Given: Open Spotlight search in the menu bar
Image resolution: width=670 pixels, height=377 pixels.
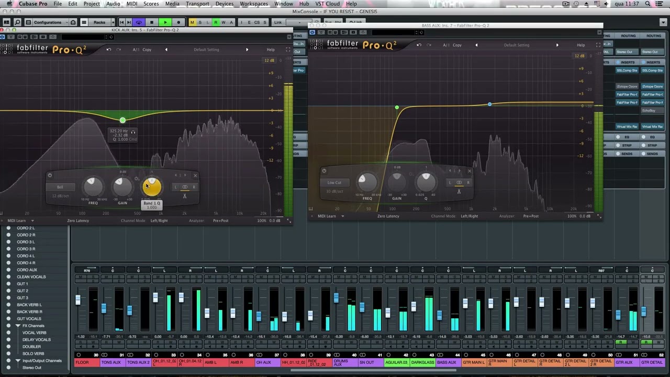Looking at the screenshot, I should (648, 4).
